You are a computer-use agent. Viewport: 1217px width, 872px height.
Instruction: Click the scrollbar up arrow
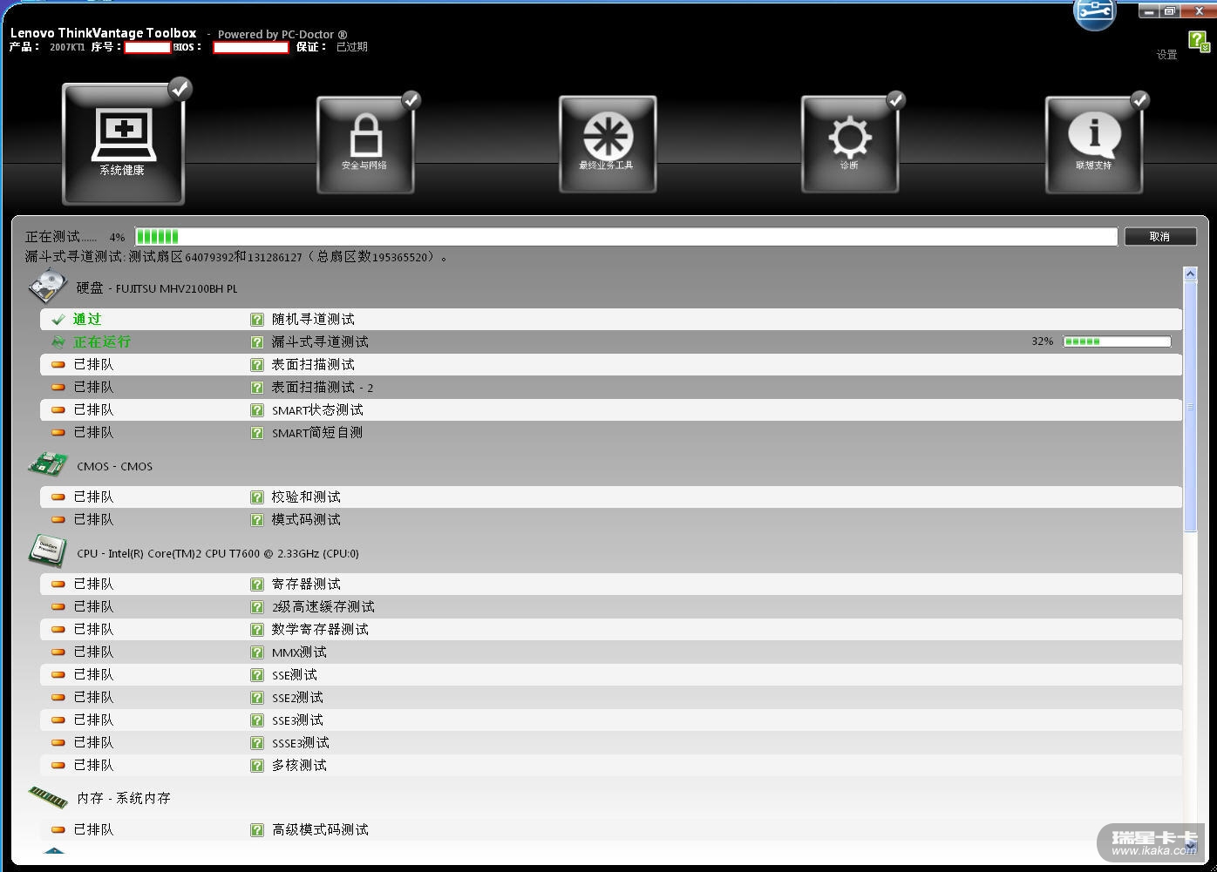coord(1191,274)
